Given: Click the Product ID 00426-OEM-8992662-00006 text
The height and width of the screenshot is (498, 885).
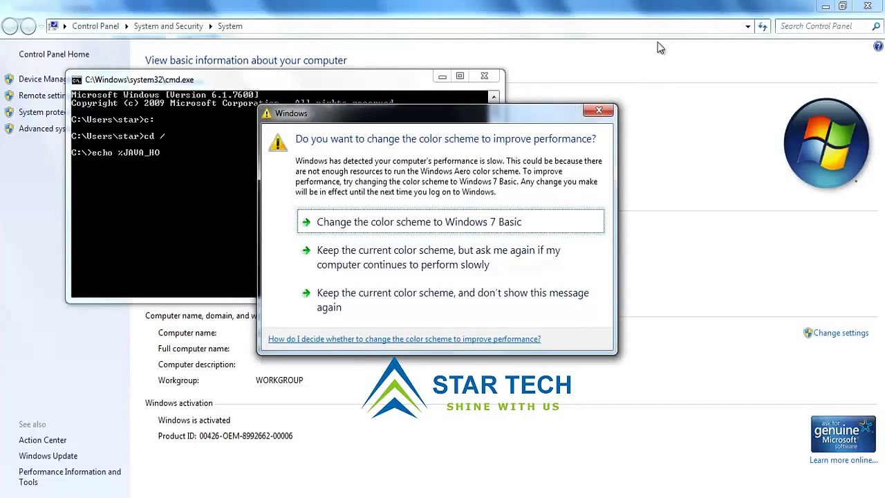Looking at the screenshot, I should [x=225, y=436].
